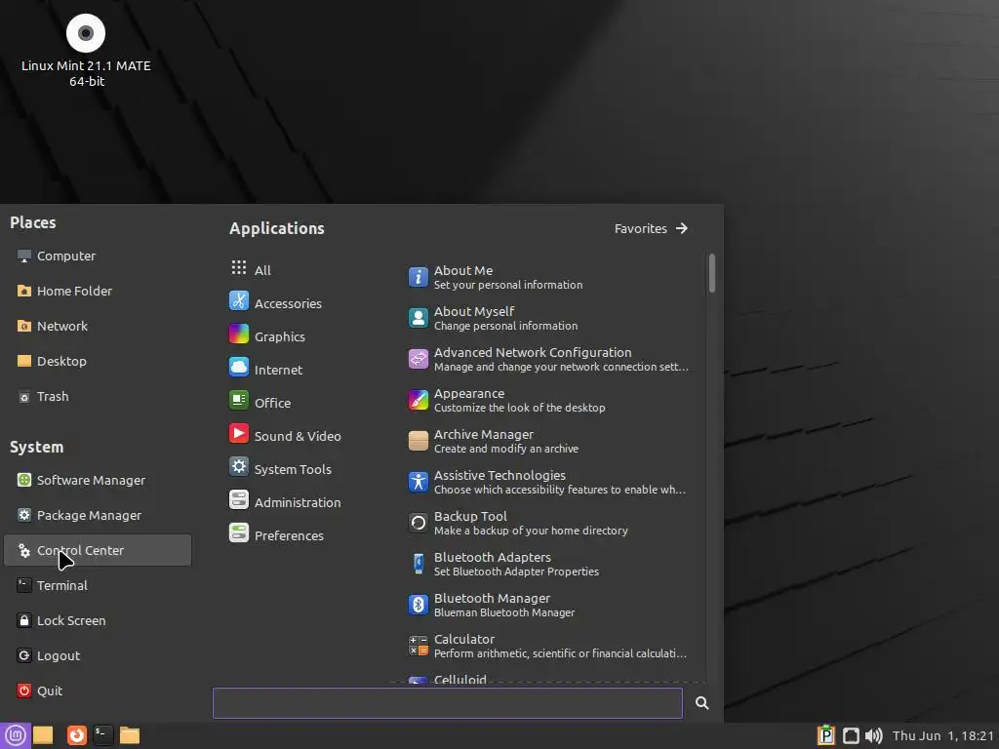The width and height of the screenshot is (999, 749).
Task: Open the Calculator app
Action: (x=548, y=646)
